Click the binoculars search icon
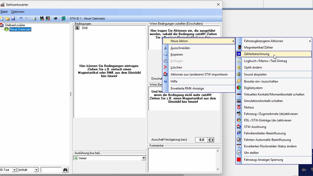This screenshot has width=313, height=176. [x=65, y=170]
